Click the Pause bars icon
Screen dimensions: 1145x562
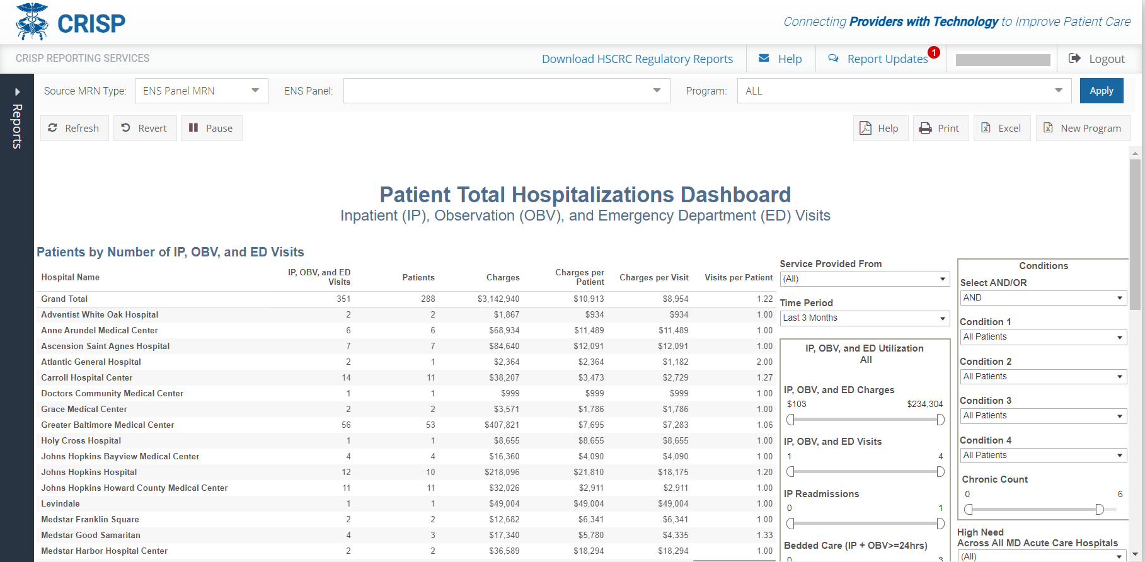(x=193, y=127)
